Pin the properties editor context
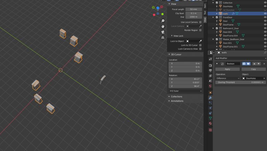The image size is (267, 151). (x=265, y=52)
